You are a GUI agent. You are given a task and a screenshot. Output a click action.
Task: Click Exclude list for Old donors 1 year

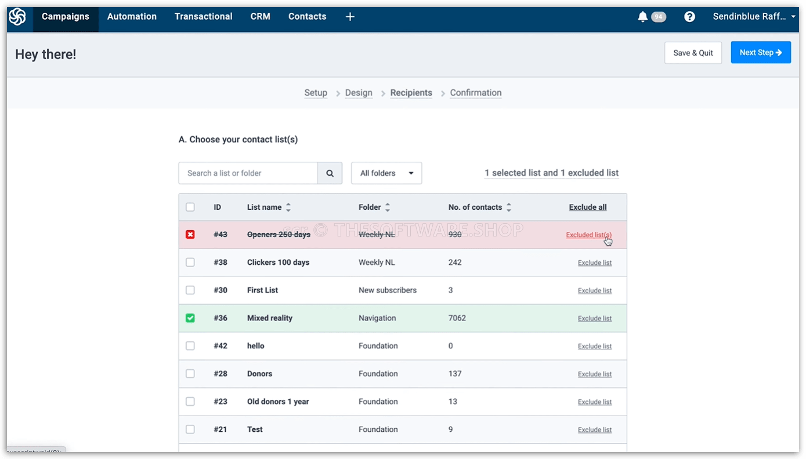[595, 402]
